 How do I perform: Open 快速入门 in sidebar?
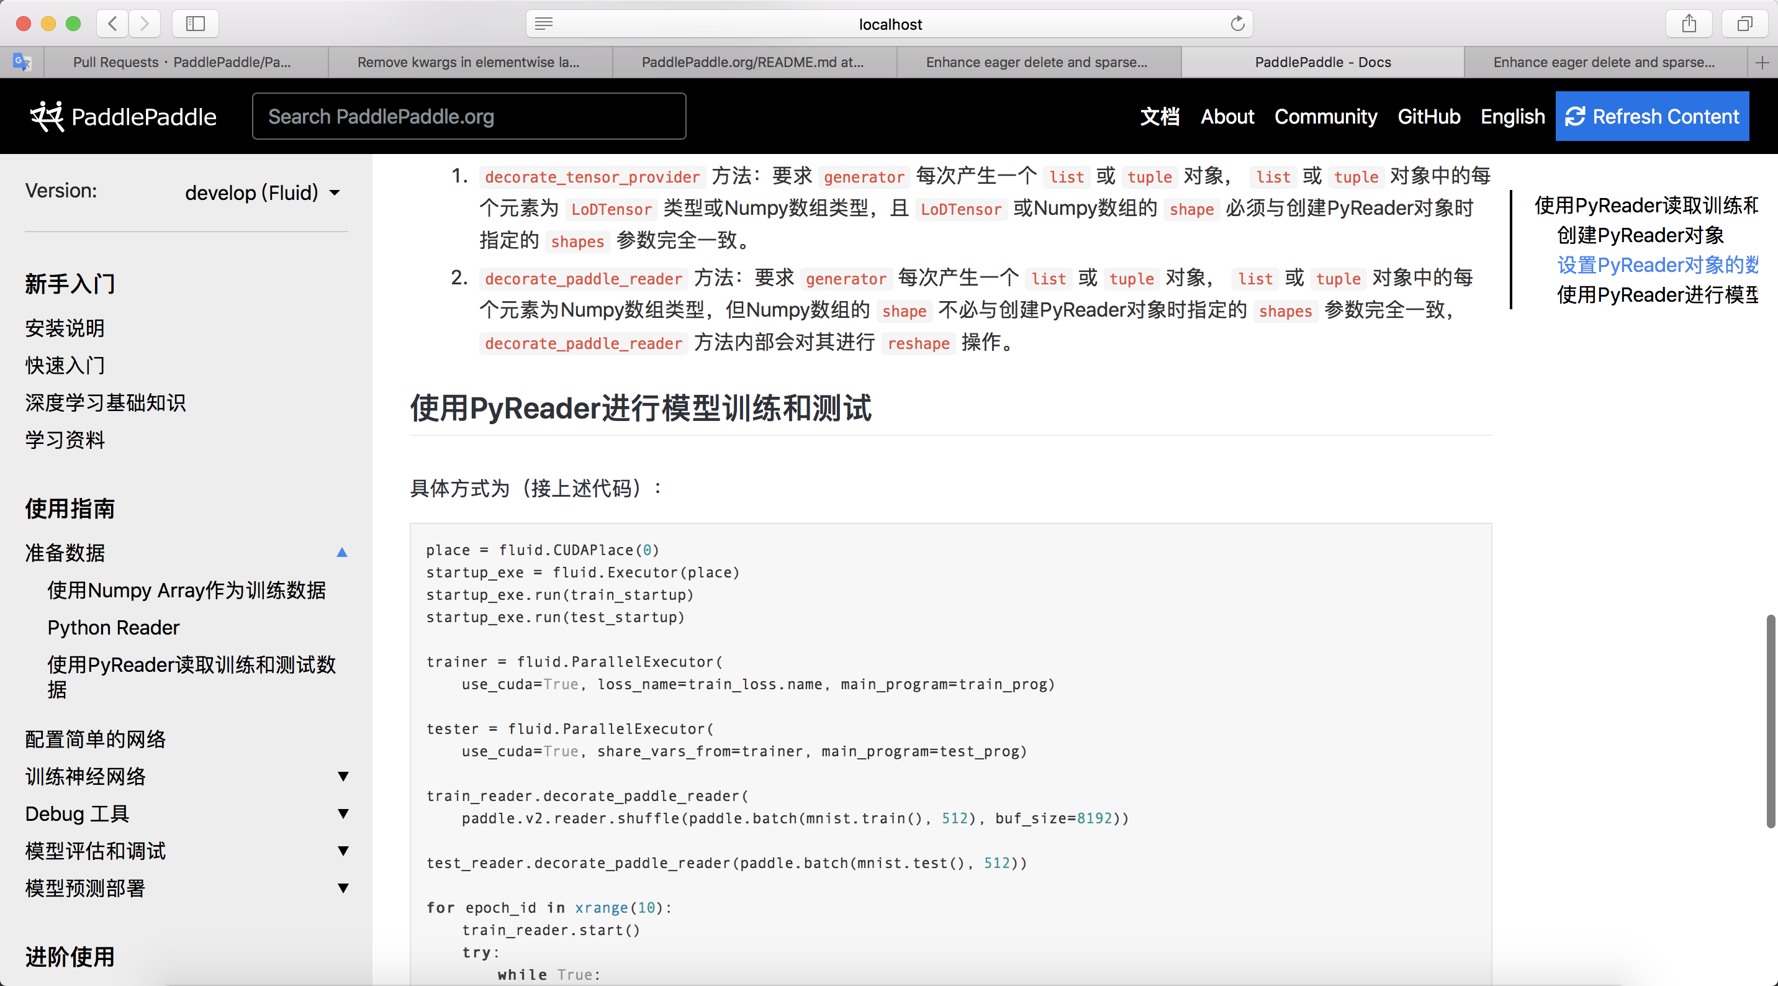click(x=64, y=365)
